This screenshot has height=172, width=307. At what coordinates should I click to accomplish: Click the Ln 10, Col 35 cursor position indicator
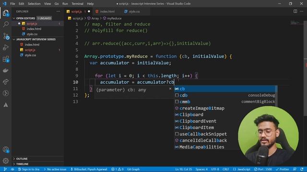[184, 169]
